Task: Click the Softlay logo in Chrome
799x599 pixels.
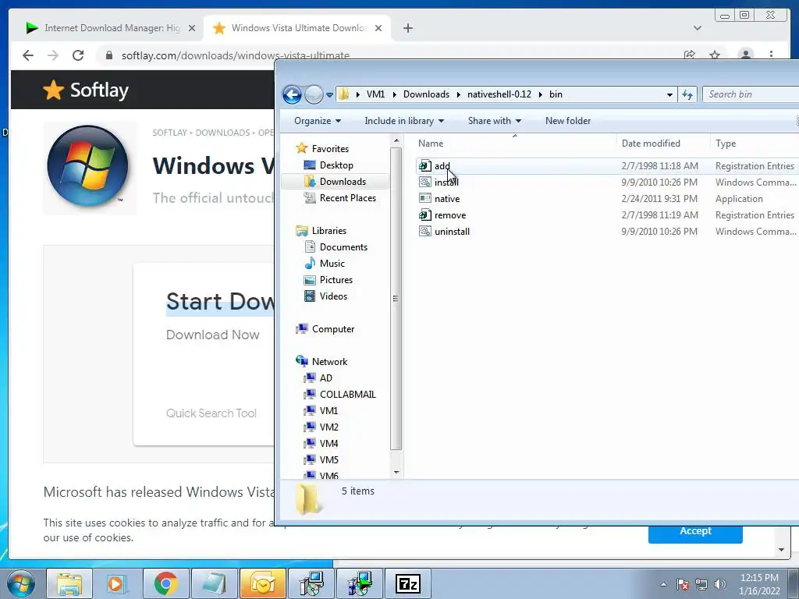Action: (86, 90)
